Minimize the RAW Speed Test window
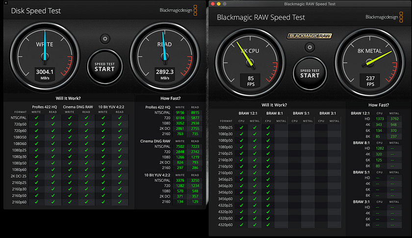Screen dimensions: 412x238 coord(219,4)
